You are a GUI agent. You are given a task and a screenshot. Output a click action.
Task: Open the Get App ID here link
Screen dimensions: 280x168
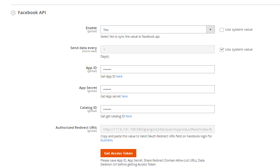[119, 76]
